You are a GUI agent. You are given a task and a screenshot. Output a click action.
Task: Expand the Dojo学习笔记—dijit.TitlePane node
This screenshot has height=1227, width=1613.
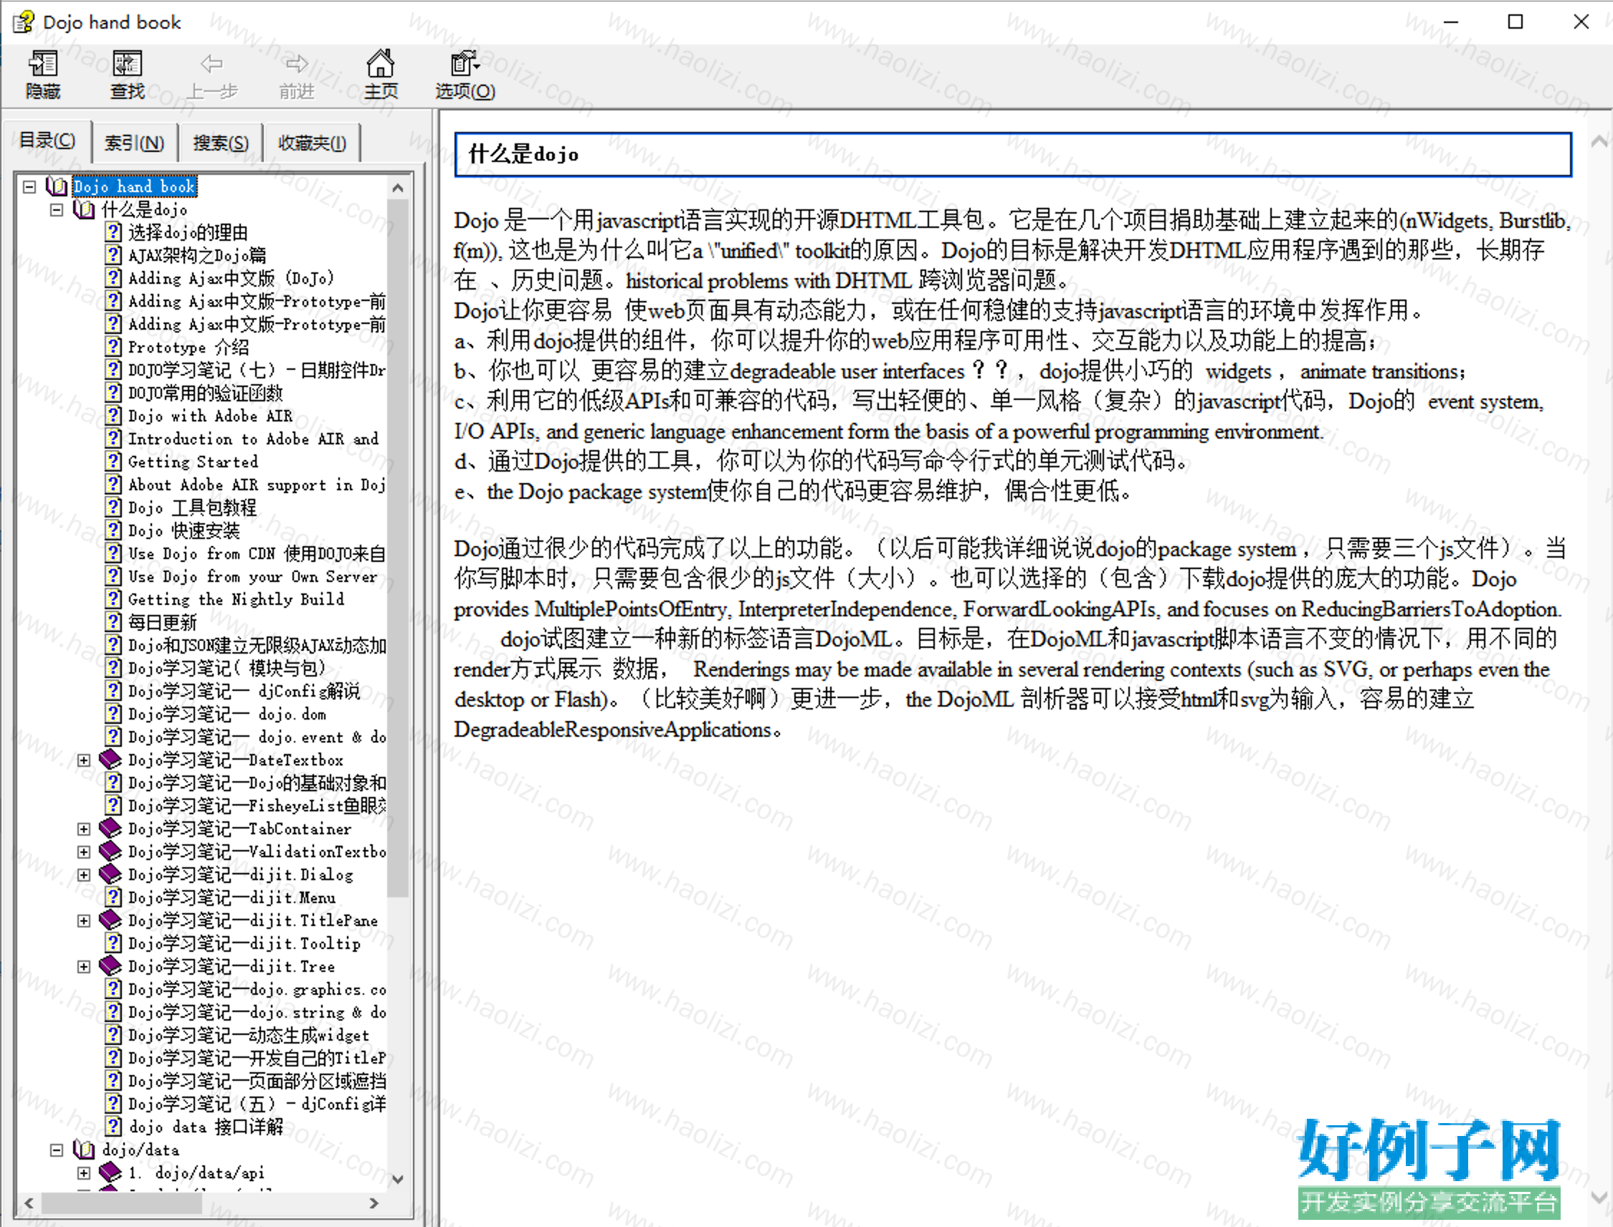(x=84, y=921)
